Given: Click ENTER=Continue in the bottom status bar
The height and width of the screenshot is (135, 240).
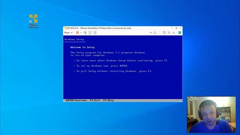Looking at the screenshot, I should [76, 100].
